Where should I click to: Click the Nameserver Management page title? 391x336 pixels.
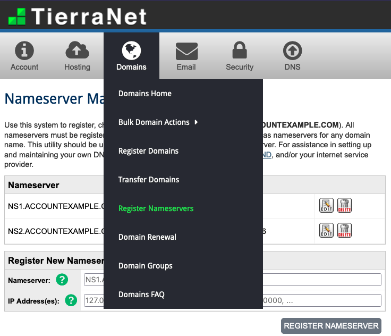pyautogui.click(x=54, y=98)
